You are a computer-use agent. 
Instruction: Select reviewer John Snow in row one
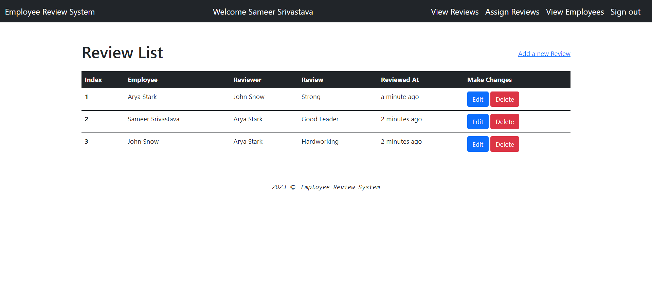coord(249,97)
